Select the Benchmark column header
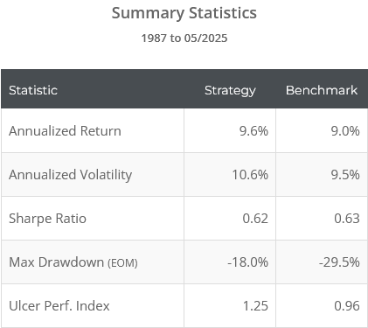368x328 pixels. point(322,90)
